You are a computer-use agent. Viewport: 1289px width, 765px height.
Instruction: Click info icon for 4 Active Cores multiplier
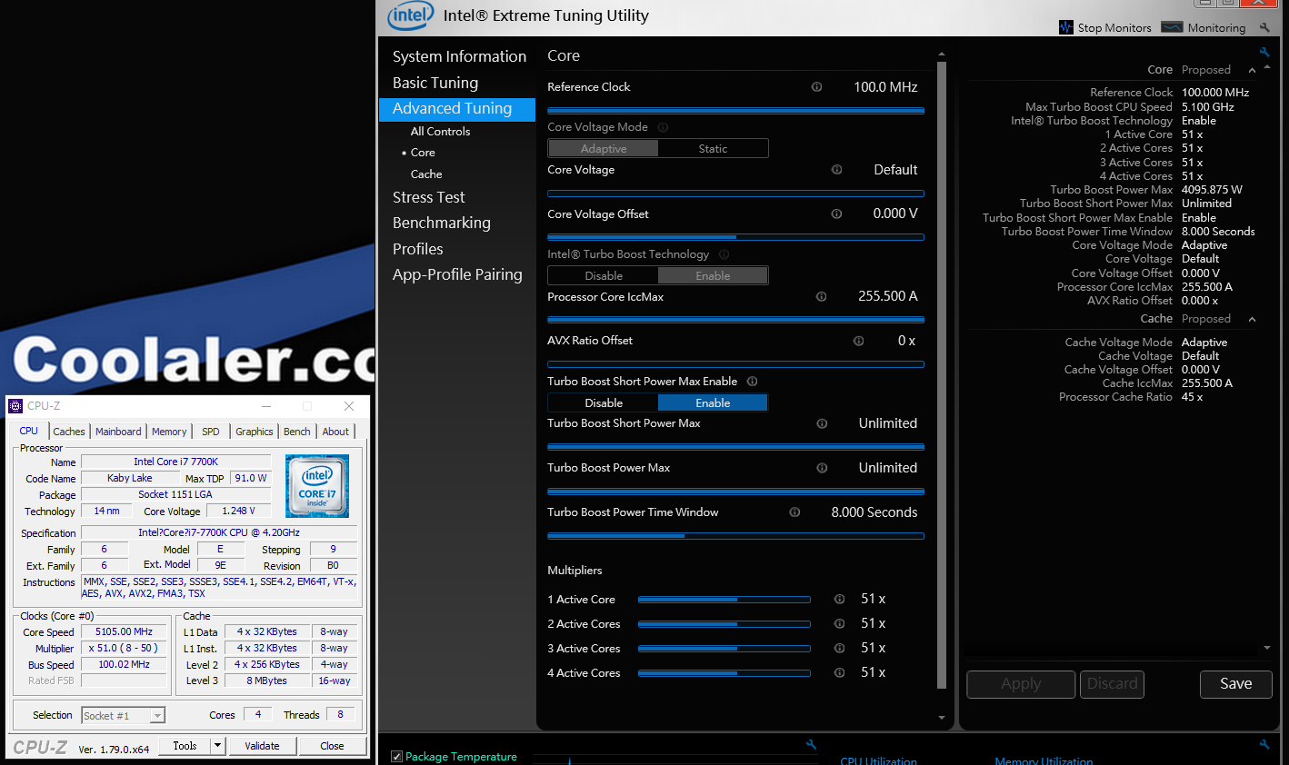(x=840, y=673)
